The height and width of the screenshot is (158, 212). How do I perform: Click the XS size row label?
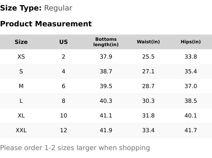point(21,57)
